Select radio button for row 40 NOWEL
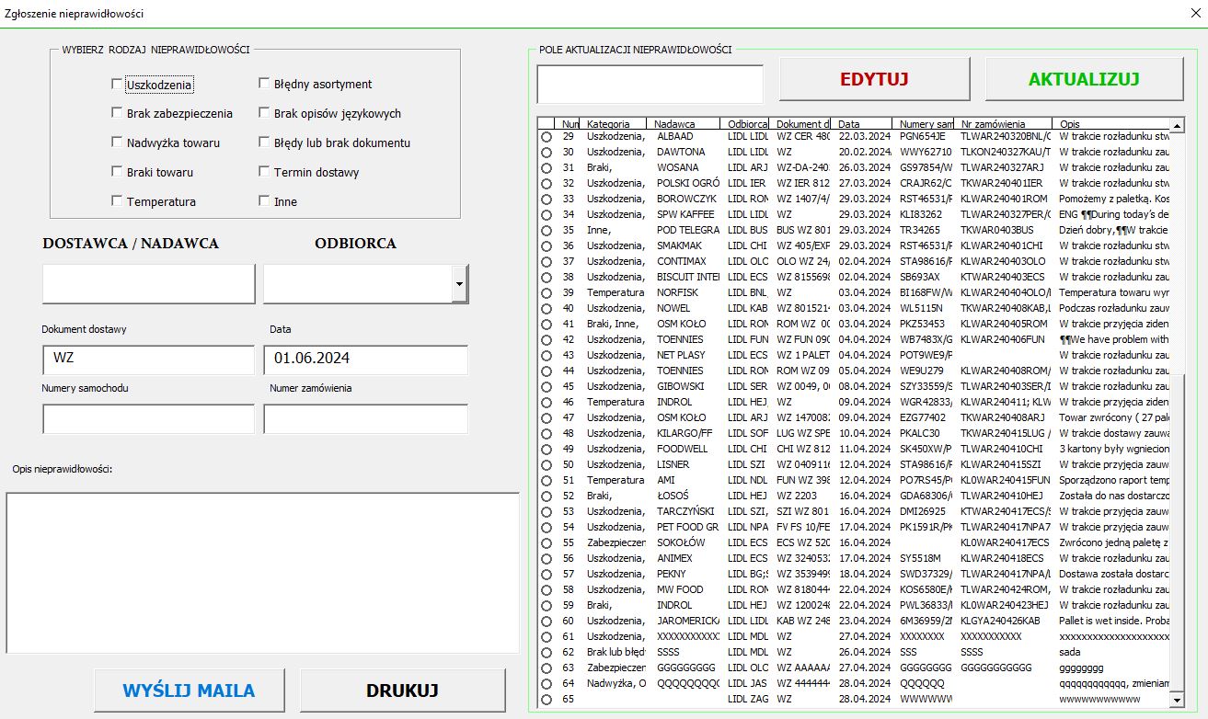1208x719 pixels. 546,309
